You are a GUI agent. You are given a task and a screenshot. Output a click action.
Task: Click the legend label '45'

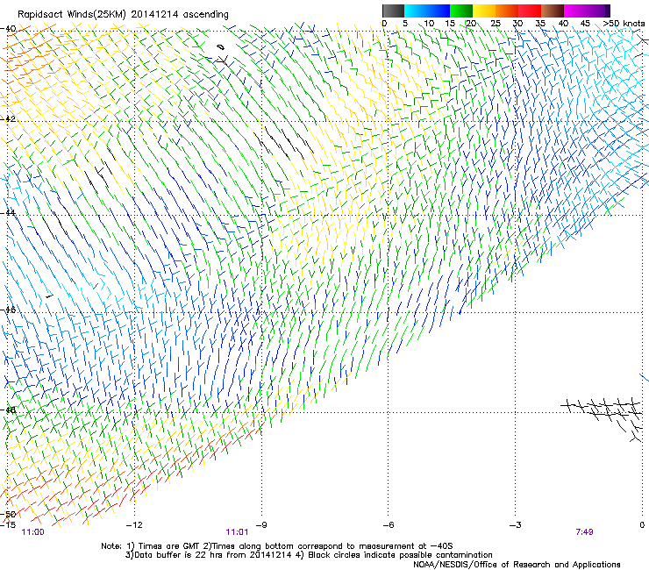click(x=585, y=23)
